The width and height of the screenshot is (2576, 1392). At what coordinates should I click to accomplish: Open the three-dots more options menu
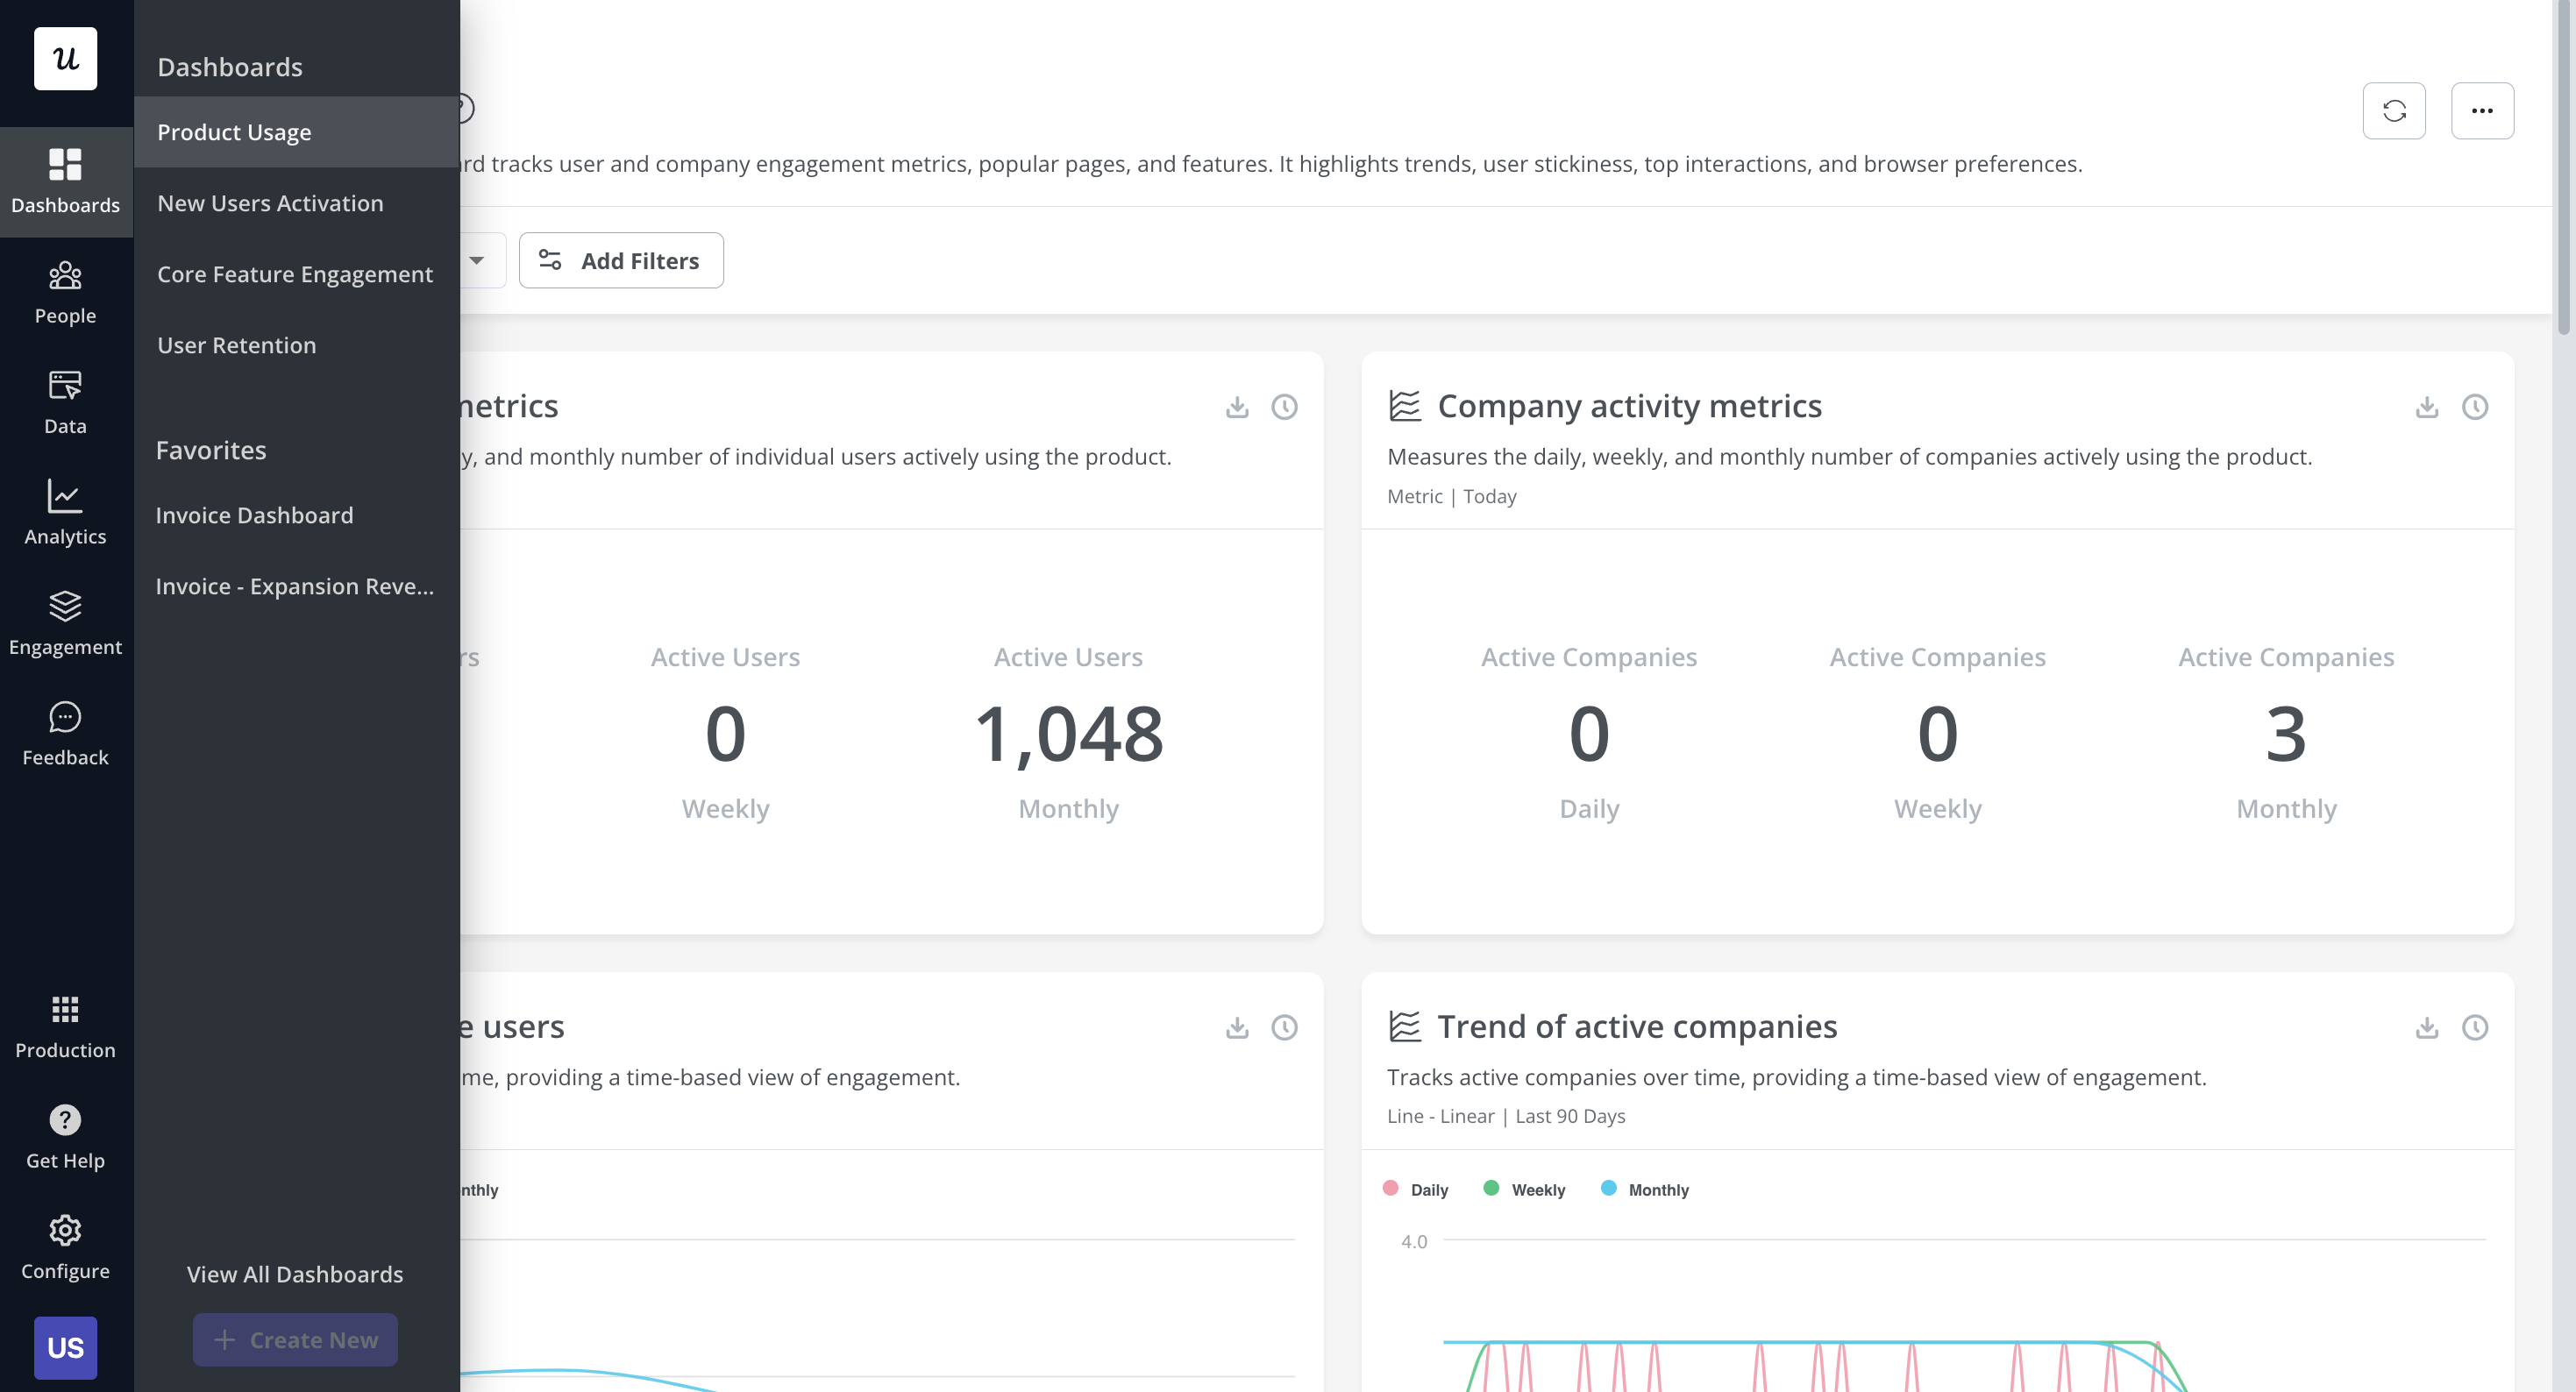pos(2481,111)
